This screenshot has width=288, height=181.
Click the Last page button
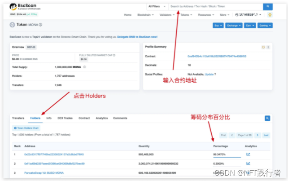click(266, 135)
